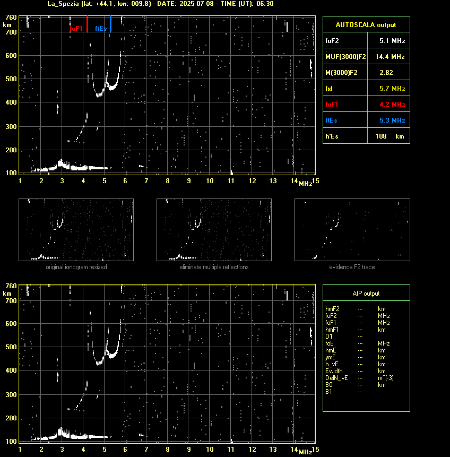Image resolution: width=450 pixels, height=457 pixels.
Task: Click the hmF1 row label
Action: (332, 330)
